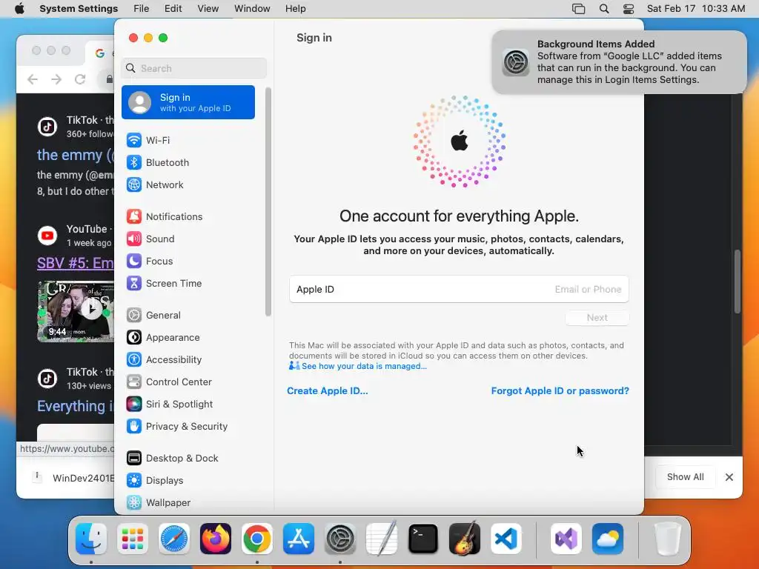Open the Window menu
759x569 pixels.
(x=252, y=9)
